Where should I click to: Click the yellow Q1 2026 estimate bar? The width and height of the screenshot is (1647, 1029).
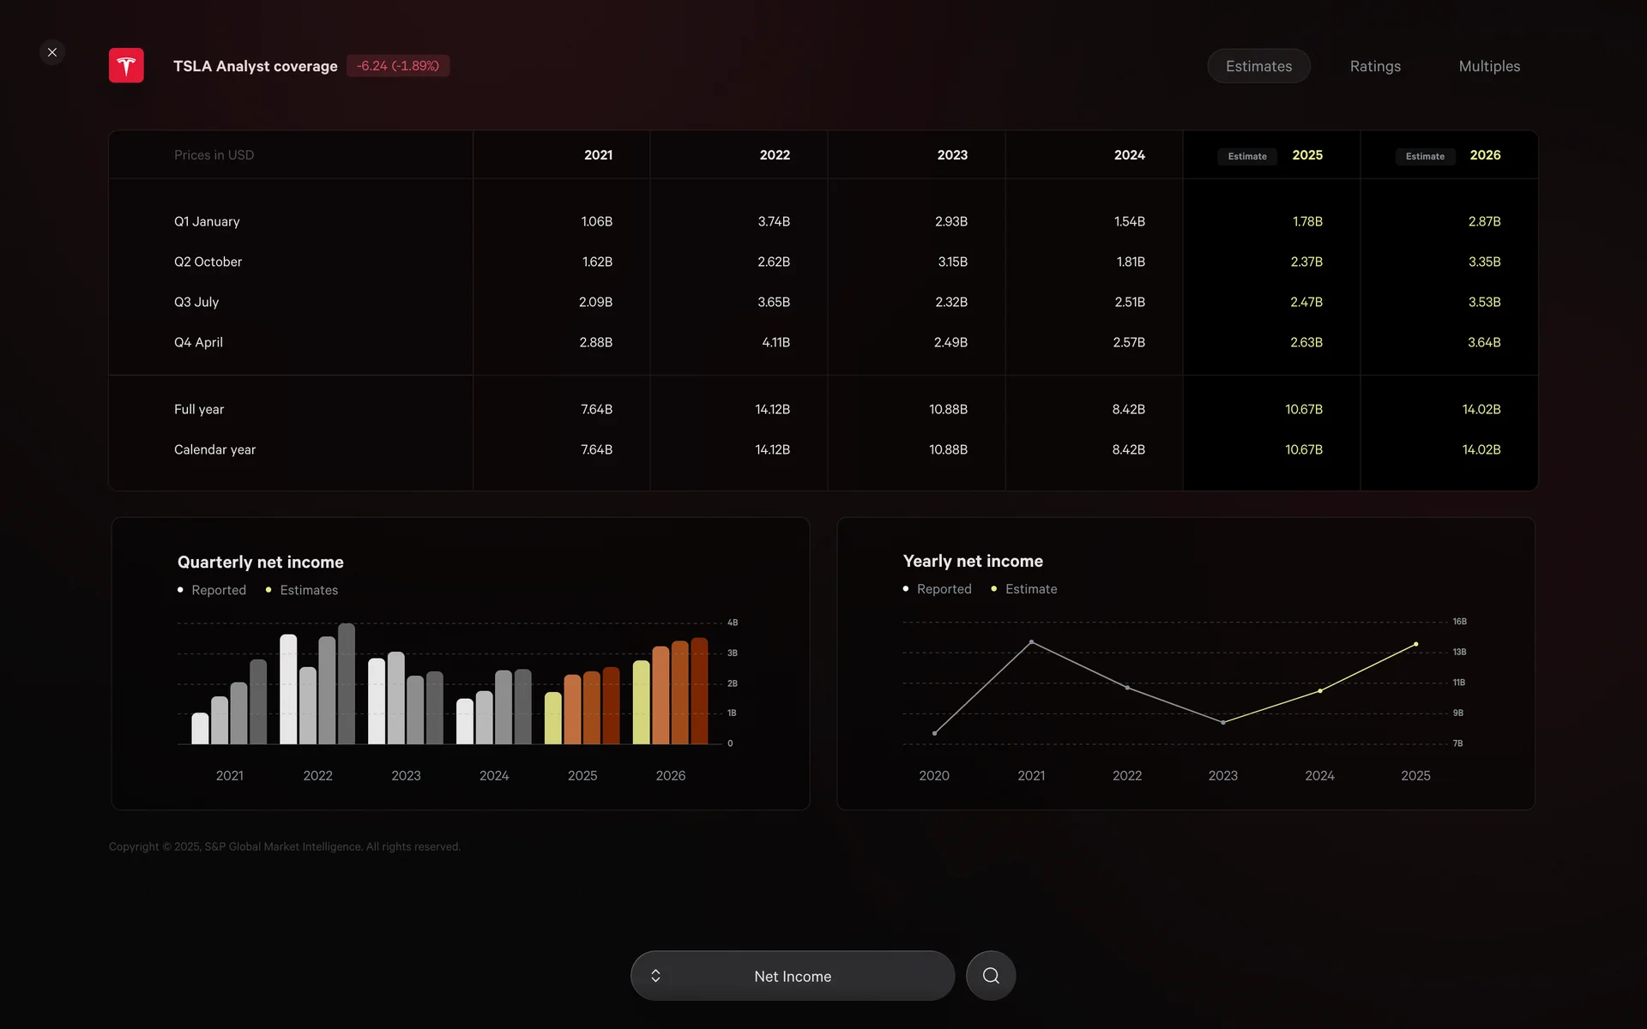pos(641,701)
